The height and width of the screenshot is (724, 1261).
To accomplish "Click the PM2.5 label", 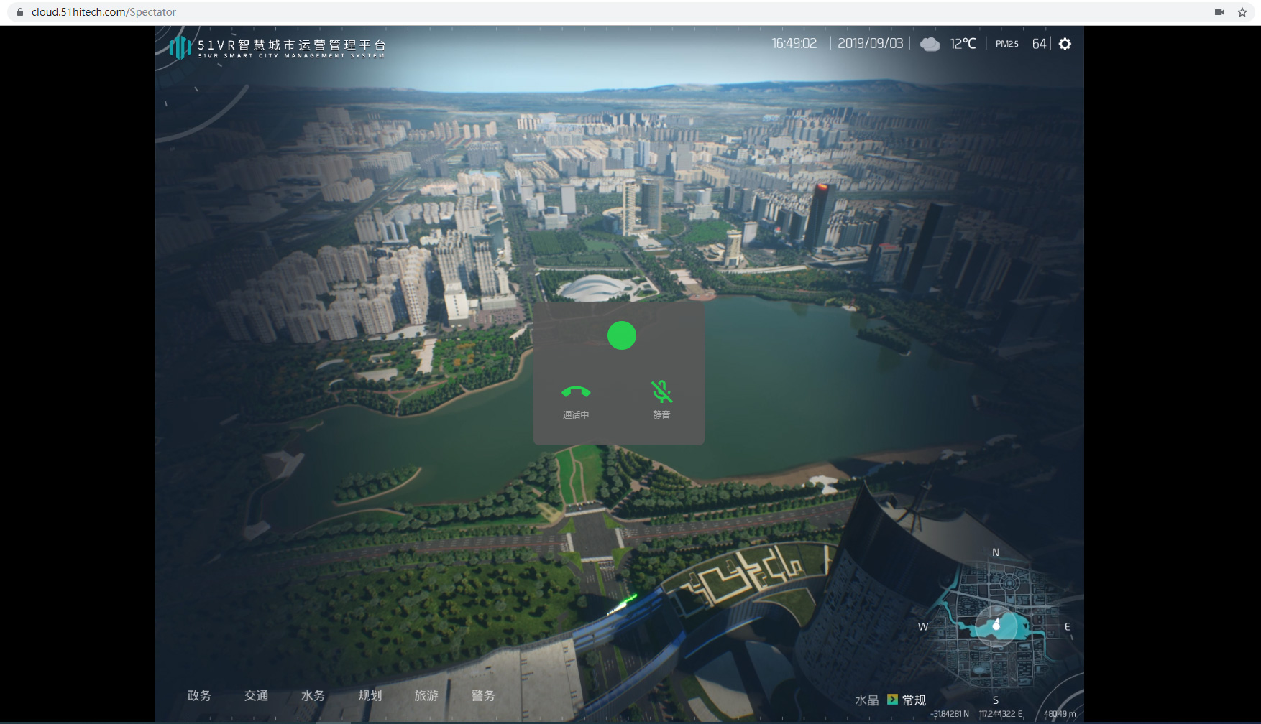I will pyautogui.click(x=1007, y=44).
